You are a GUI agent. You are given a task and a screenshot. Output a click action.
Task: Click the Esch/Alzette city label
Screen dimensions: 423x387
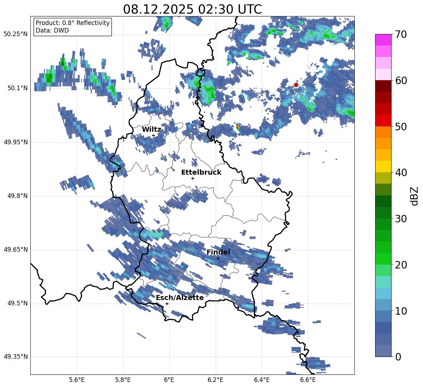[x=180, y=297]
